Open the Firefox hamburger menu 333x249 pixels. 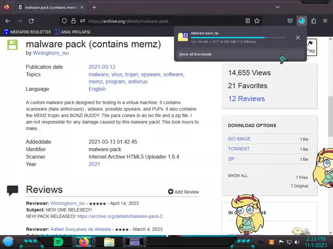(x=325, y=21)
